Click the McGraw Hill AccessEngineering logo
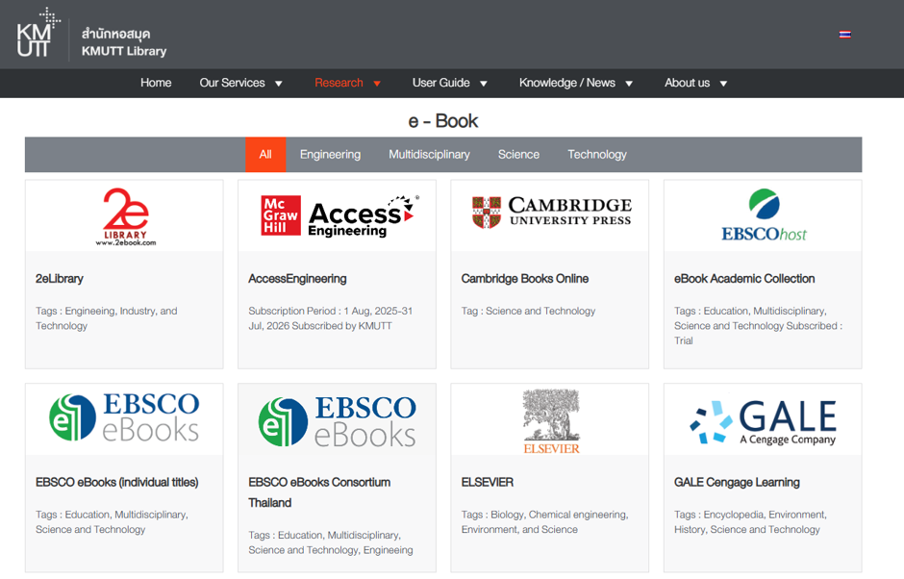The width and height of the screenshot is (904, 579). point(339,216)
